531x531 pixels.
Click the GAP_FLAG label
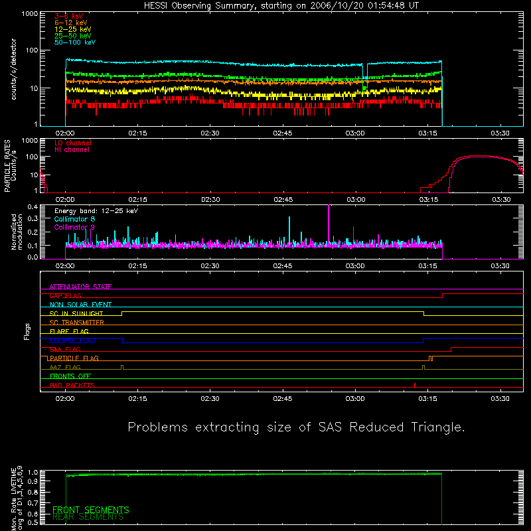65,295
